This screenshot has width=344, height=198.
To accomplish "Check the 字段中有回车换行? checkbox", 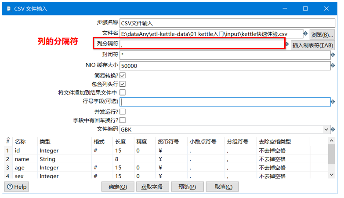I will [123, 120].
